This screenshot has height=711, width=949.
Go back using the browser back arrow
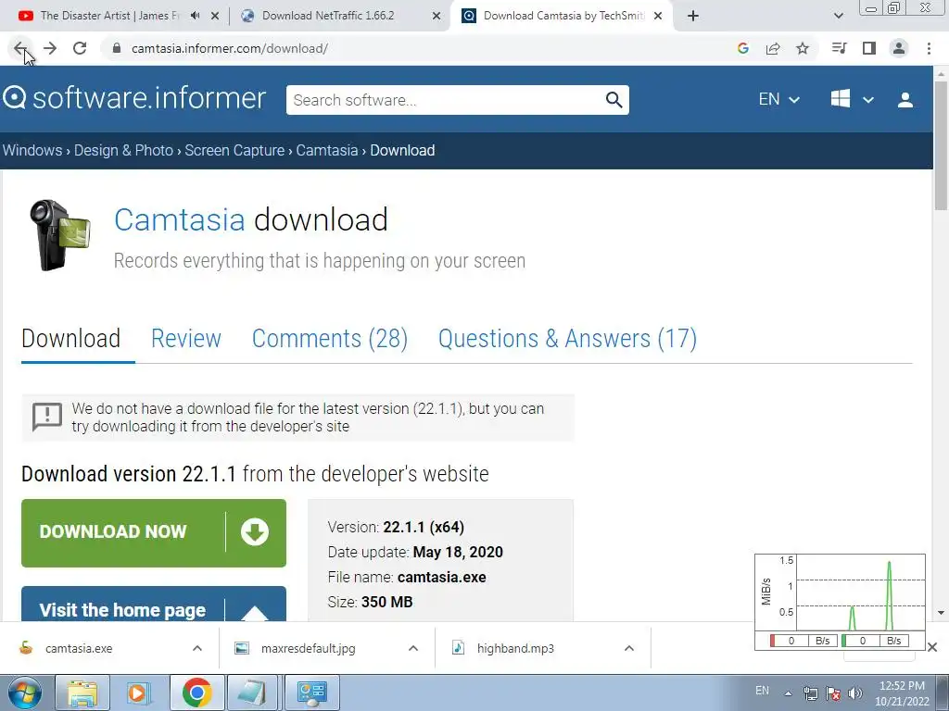(20, 48)
